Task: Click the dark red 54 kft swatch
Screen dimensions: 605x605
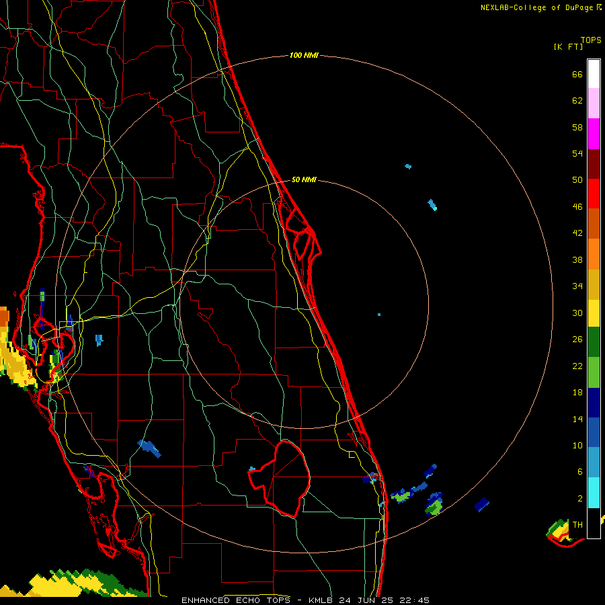Action: pos(594,164)
